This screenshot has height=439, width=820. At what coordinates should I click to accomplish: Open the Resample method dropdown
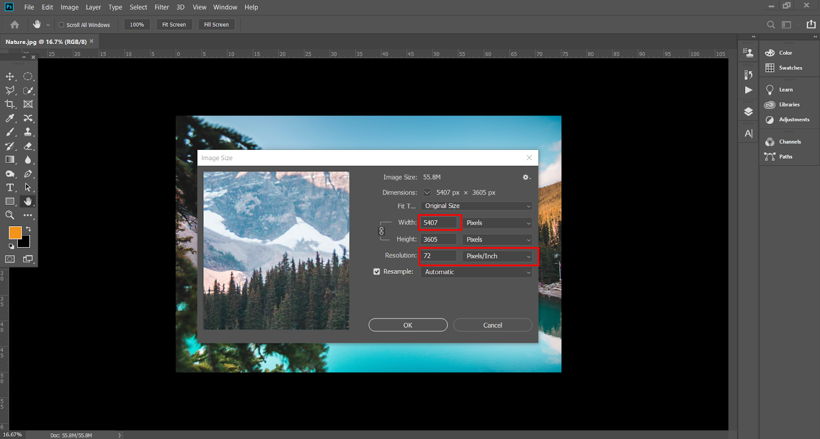point(477,272)
